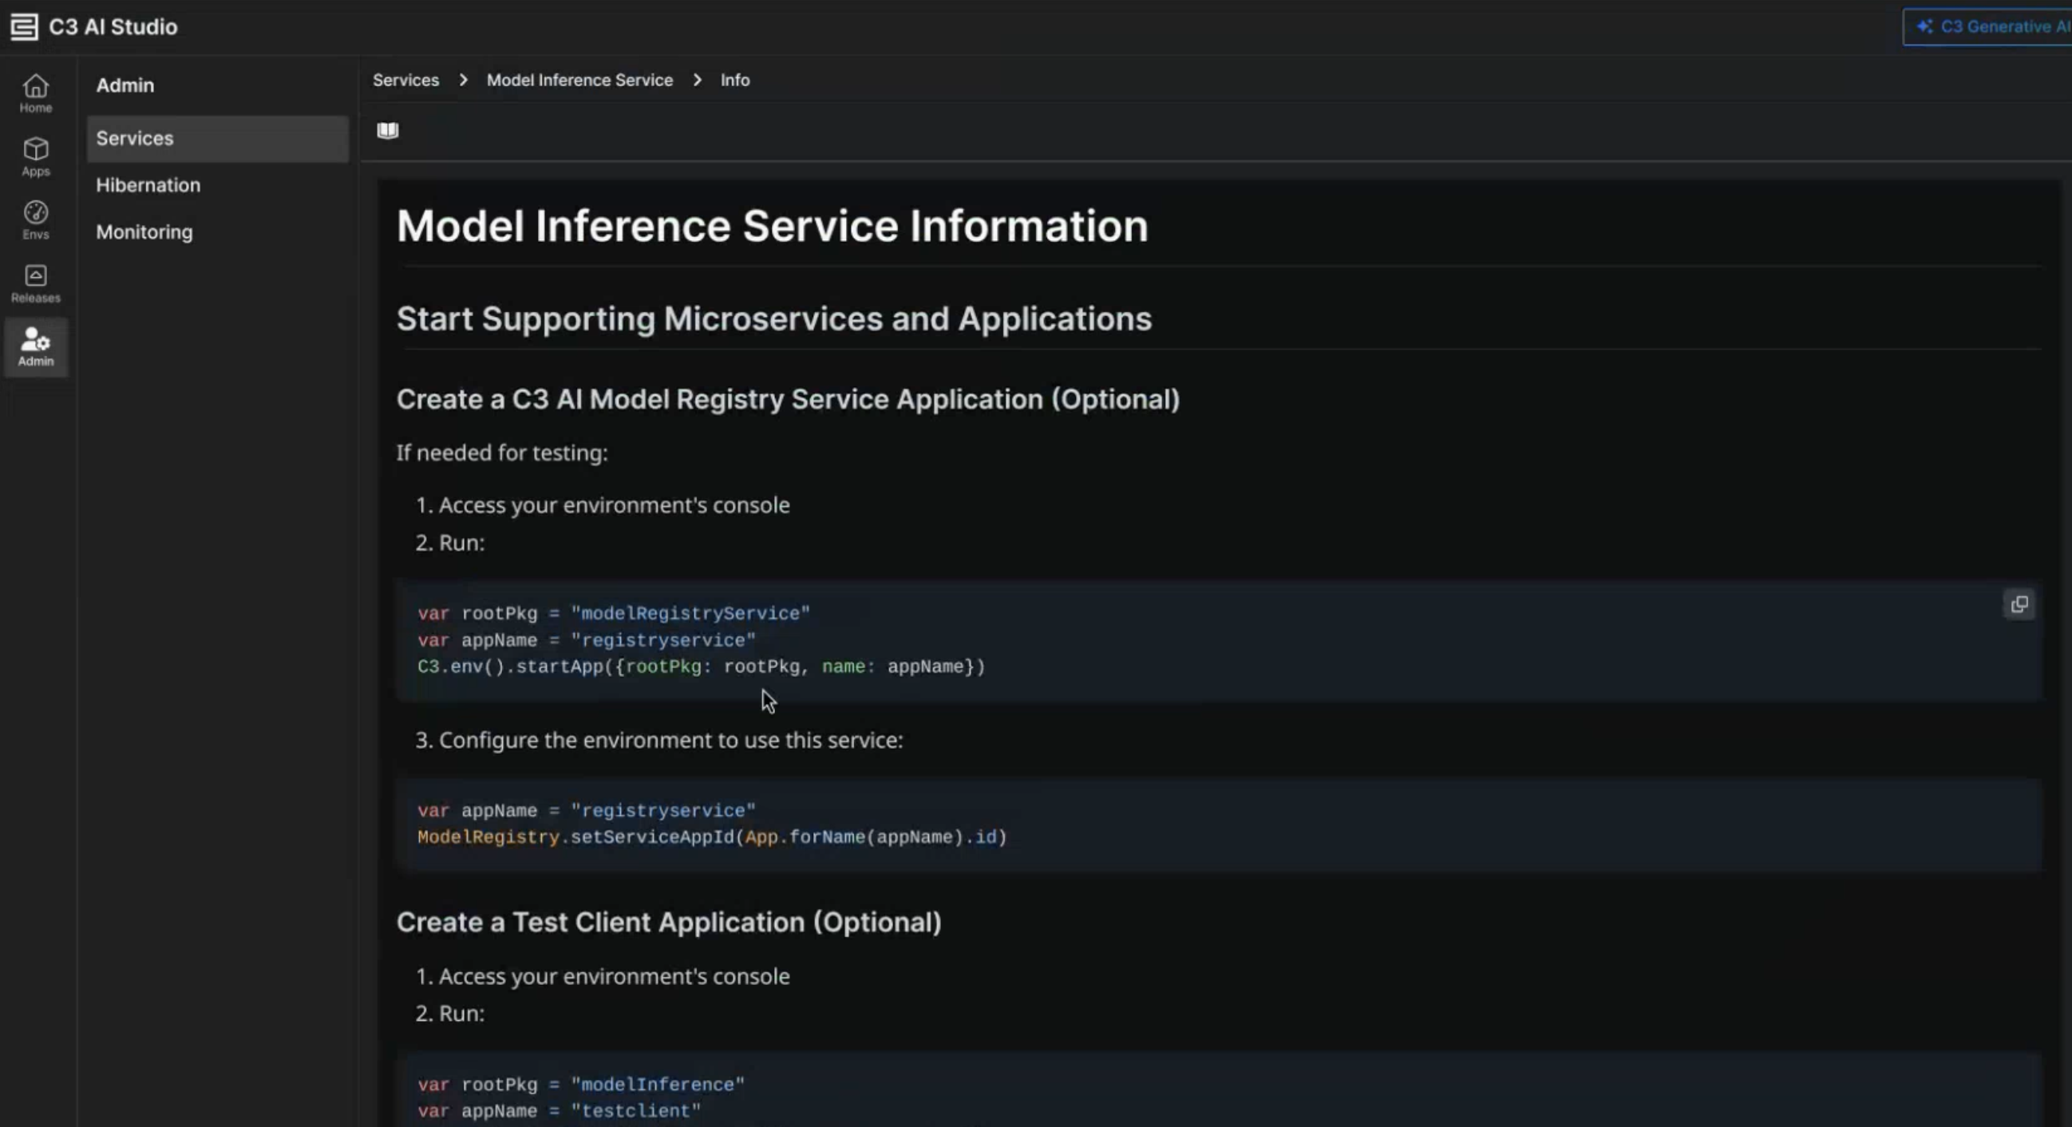The width and height of the screenshot is (2072, 1127).
Task: Open the Monitoring menu item
Action: coord(144,231)
